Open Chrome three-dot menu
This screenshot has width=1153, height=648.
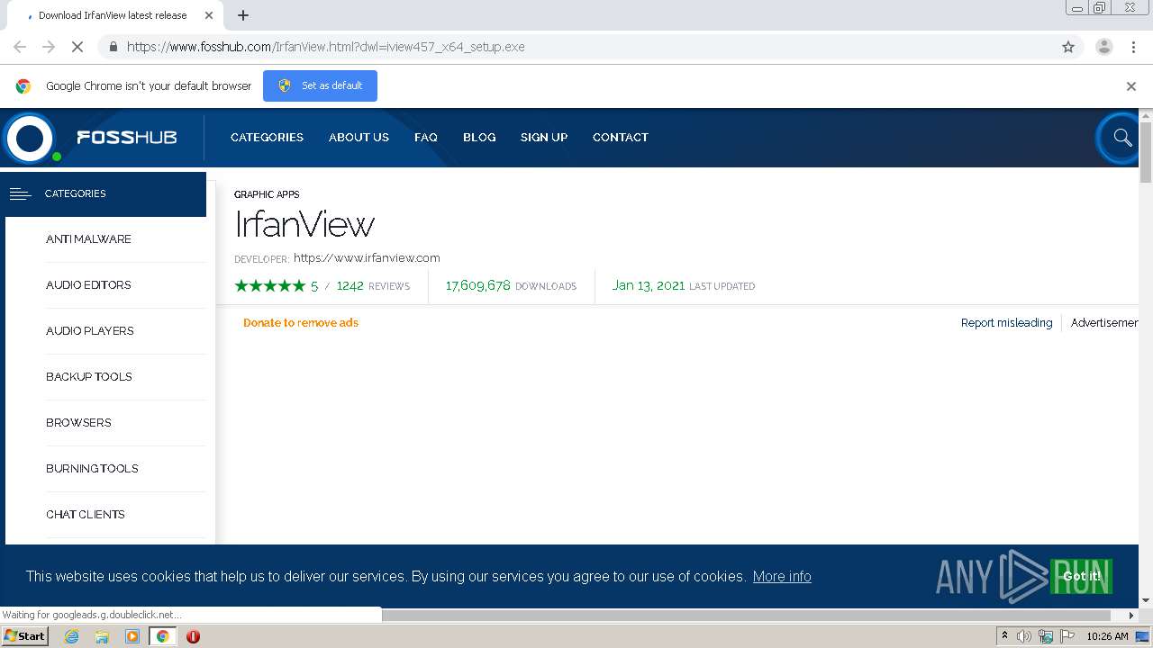[1134, 47]
